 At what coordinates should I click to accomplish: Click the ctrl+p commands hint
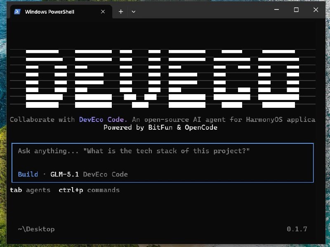coord(89,190)
